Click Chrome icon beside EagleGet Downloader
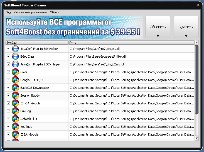 point(15,88)
